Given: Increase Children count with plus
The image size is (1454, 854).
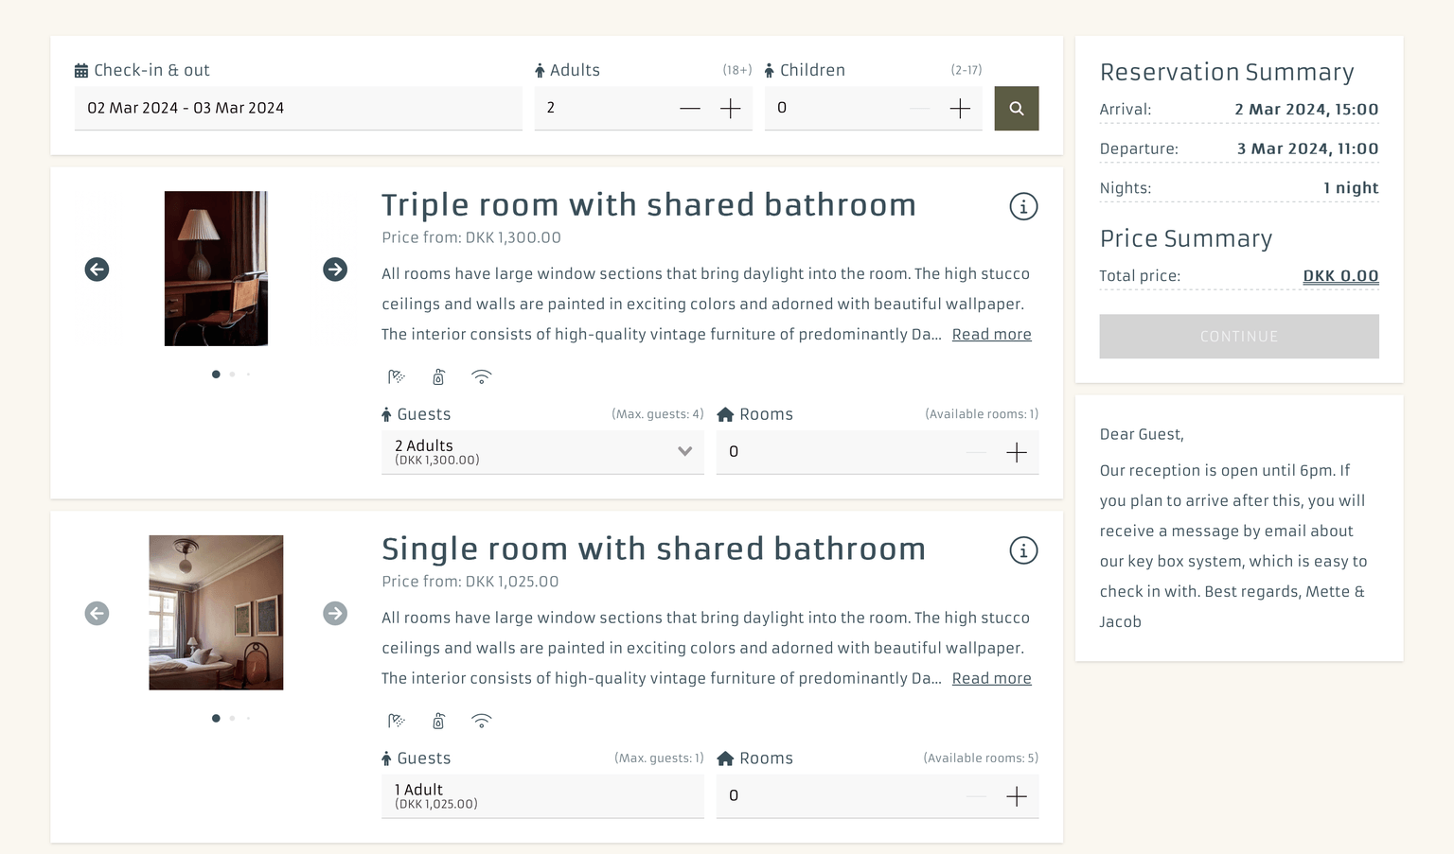Looking at the screenshot, I should click(960, 109).
